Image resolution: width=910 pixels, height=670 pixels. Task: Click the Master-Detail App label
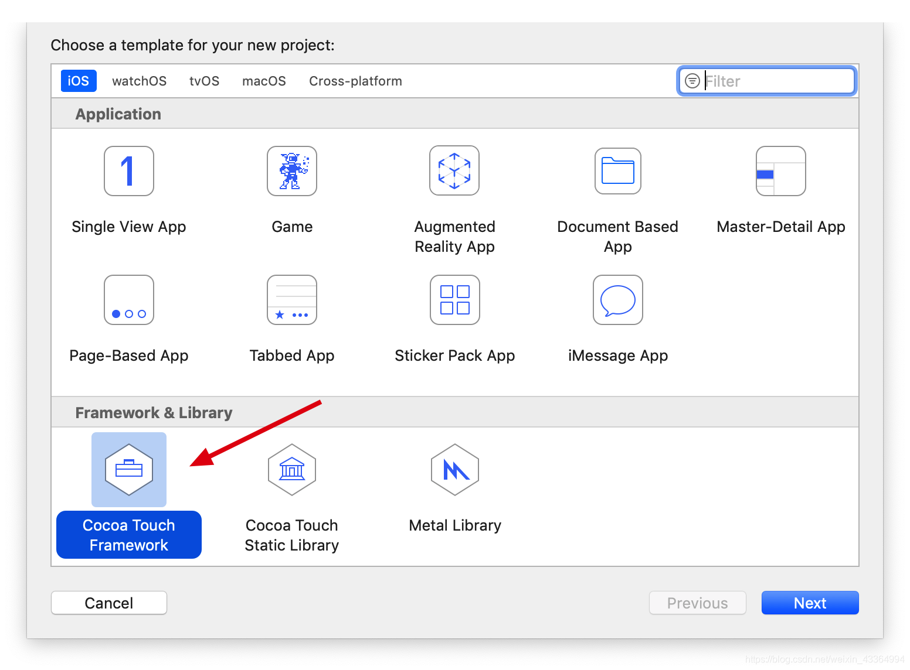pyautogui.click(x=781, y=227)
